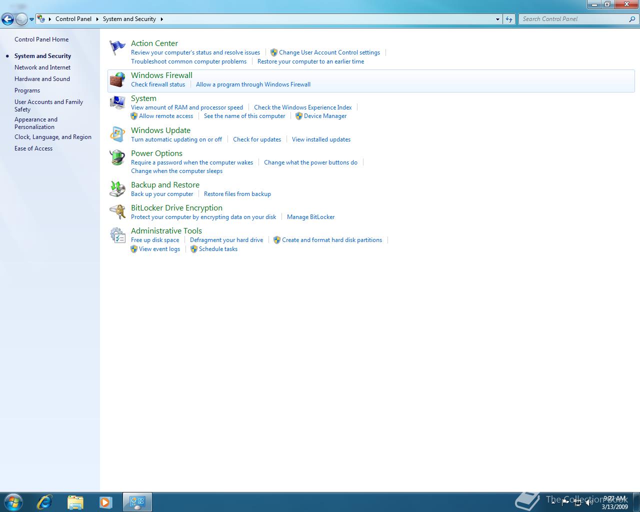
Task: Click the Windows Update icon
Action: (x=117, y=134)
